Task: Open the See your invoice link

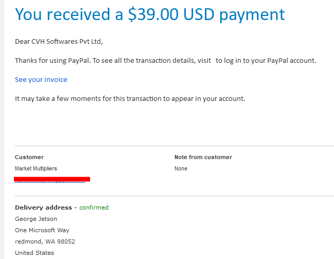Action: tap(41, 79)
